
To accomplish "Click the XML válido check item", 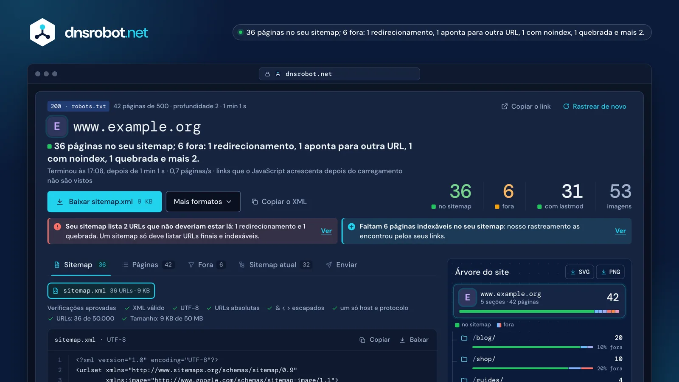I will point(144,308).
